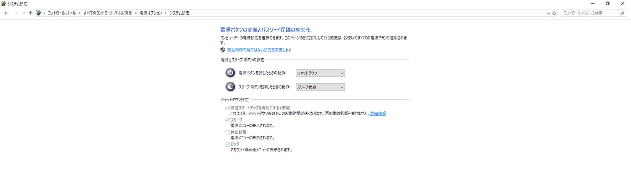
Task: Click the 電源ボタンを押したときの動作 label
Action: tap(262, 73)
